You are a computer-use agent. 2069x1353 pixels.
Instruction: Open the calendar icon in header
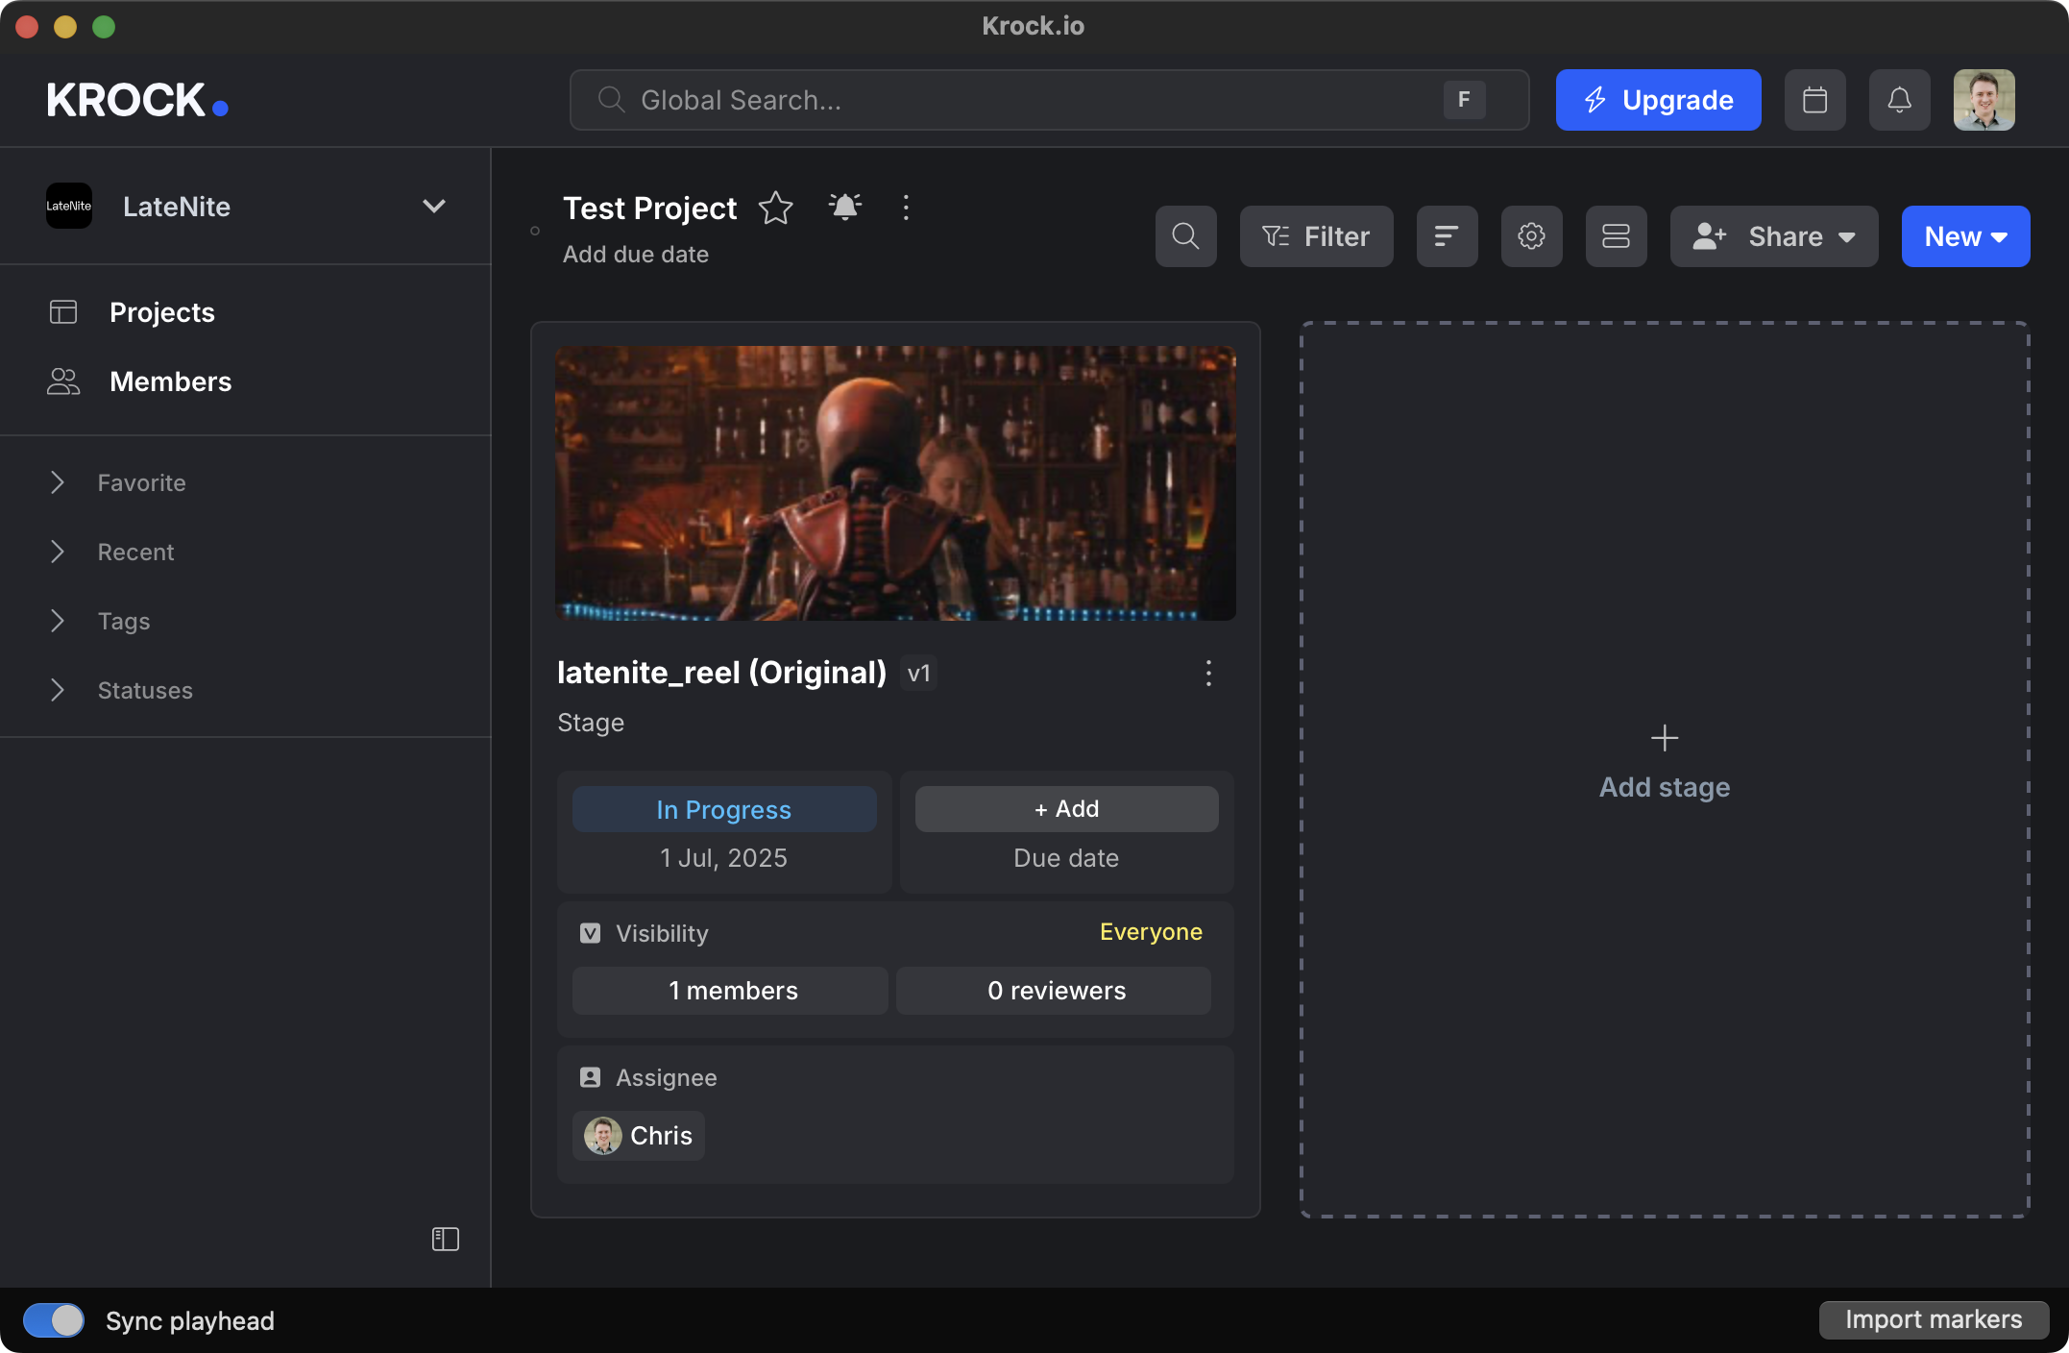click(1814, 100)
